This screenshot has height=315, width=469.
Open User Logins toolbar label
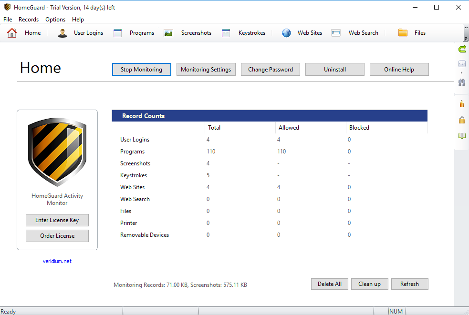point(89,33)
